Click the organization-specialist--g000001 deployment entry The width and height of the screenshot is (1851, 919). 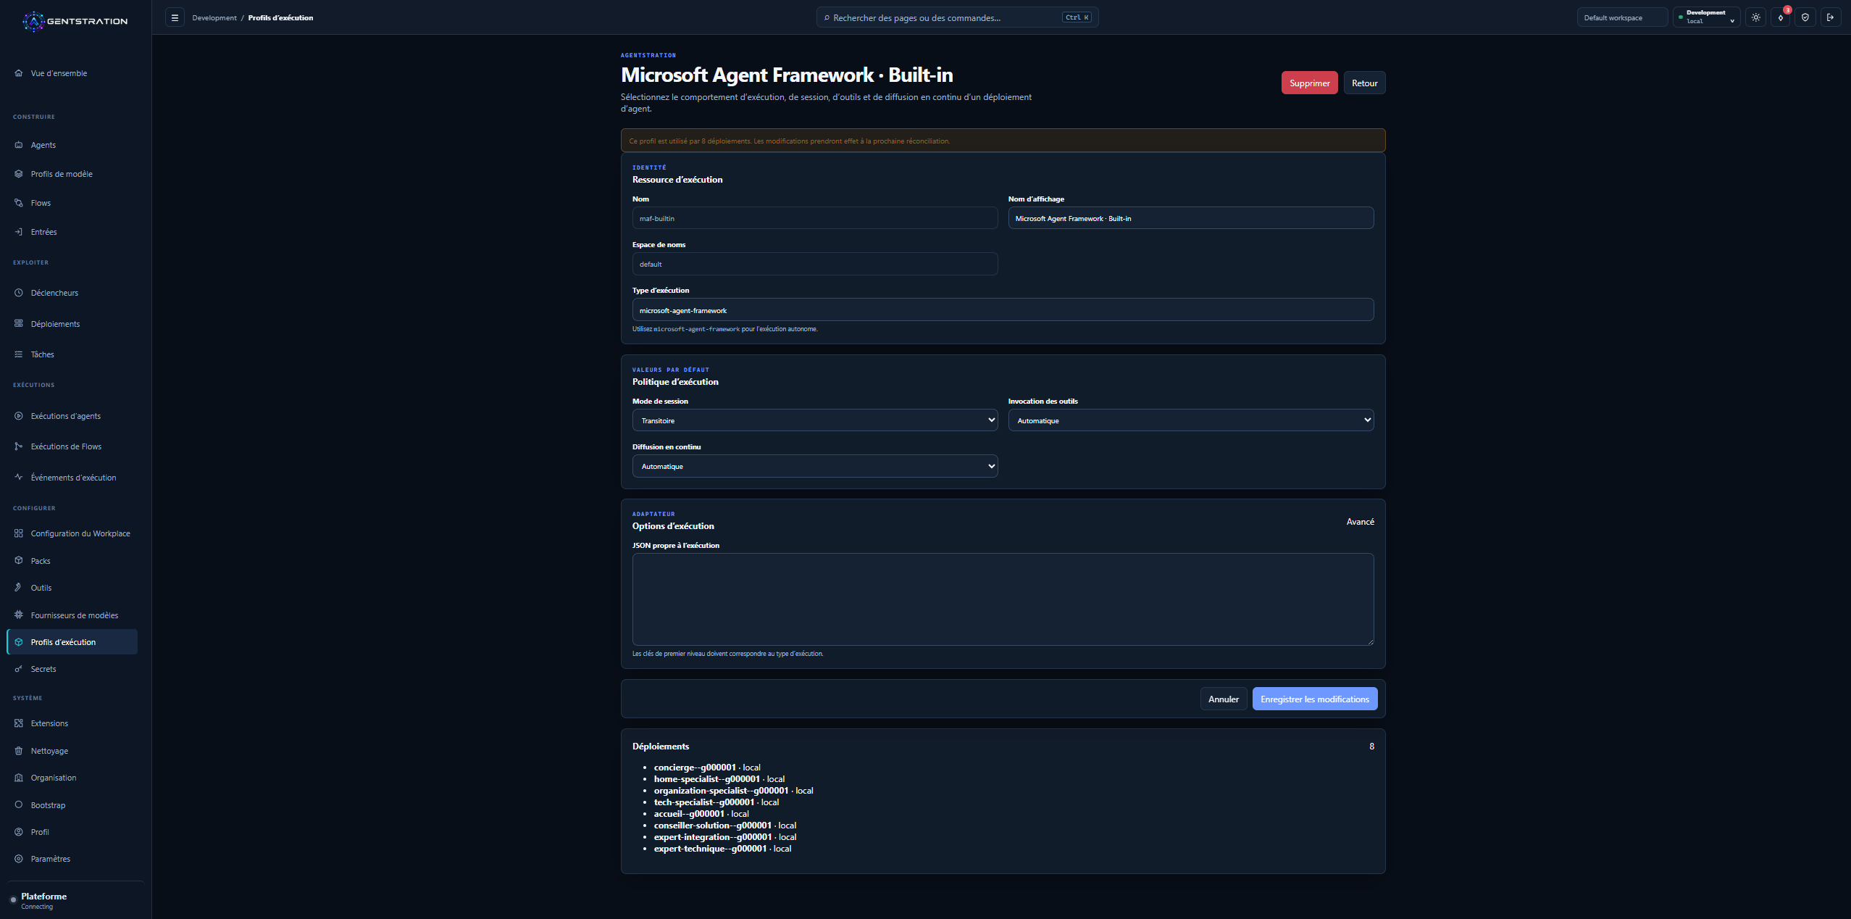733,791
